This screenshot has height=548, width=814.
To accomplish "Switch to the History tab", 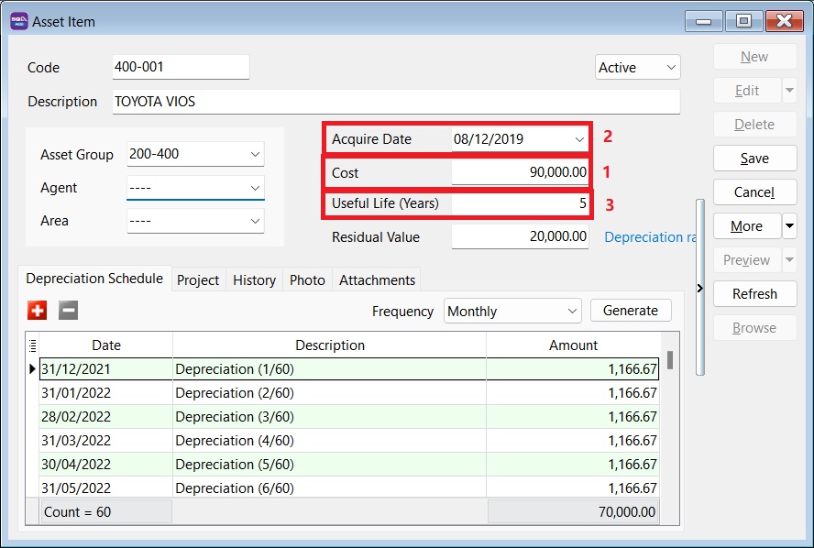I will coord(254,280).
